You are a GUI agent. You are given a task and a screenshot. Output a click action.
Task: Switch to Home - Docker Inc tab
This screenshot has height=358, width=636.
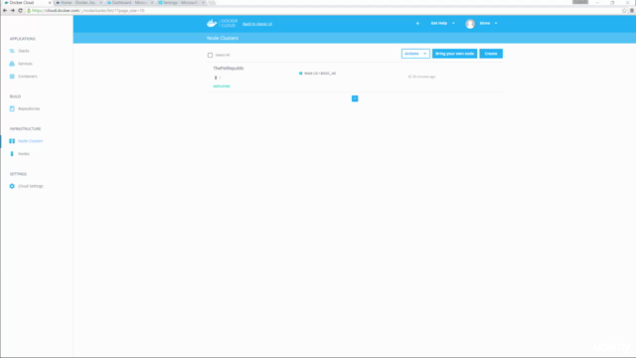coord(79,2)
